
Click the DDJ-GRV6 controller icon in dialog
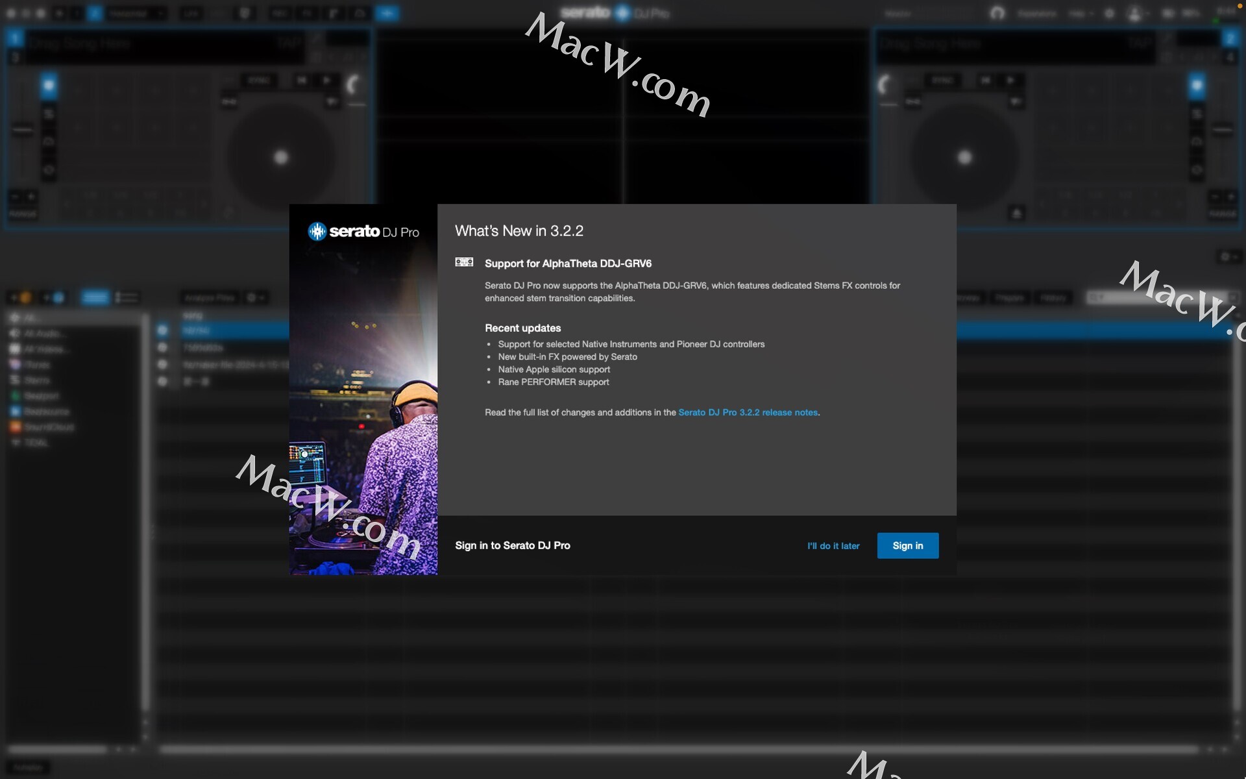point(464,262)
